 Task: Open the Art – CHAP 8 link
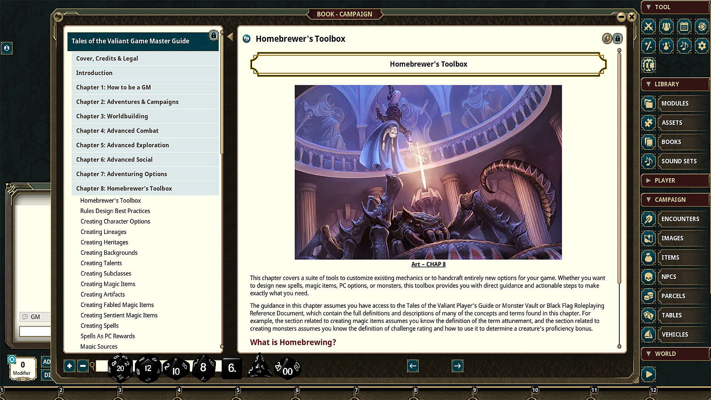(428, 264)
